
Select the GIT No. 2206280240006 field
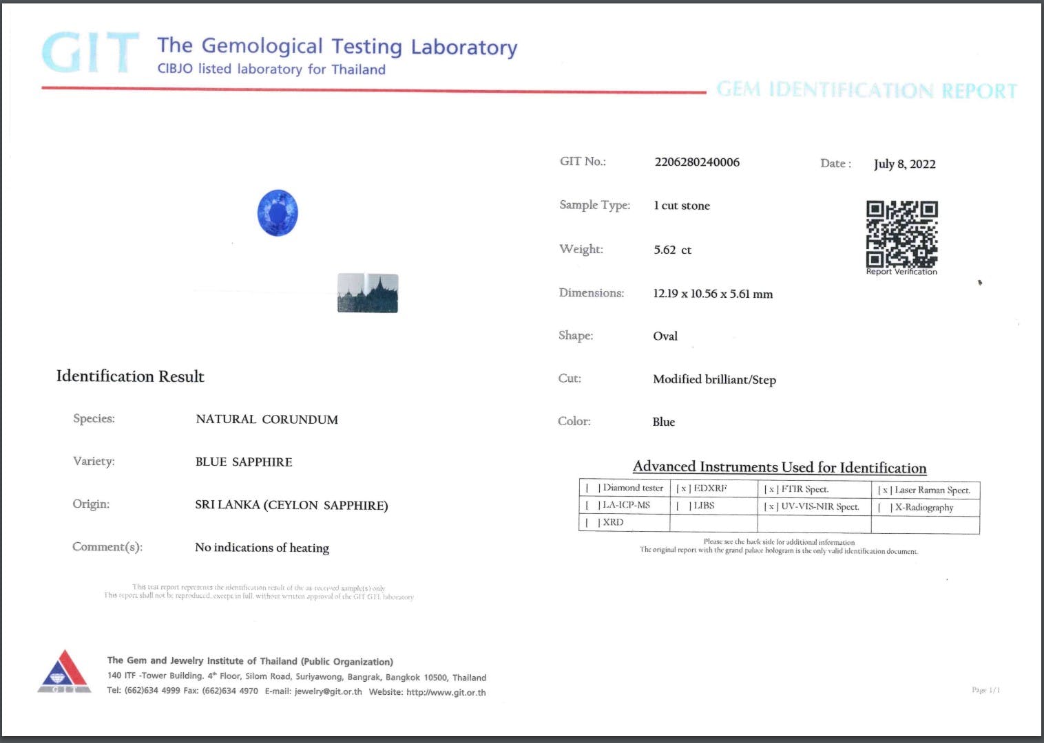click(x=697, y=162)
